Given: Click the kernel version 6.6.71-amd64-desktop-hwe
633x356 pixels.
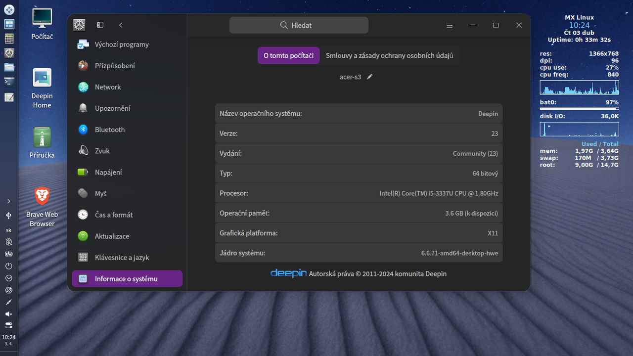Looking at the screenshot, I should click(x=459, y=253).
